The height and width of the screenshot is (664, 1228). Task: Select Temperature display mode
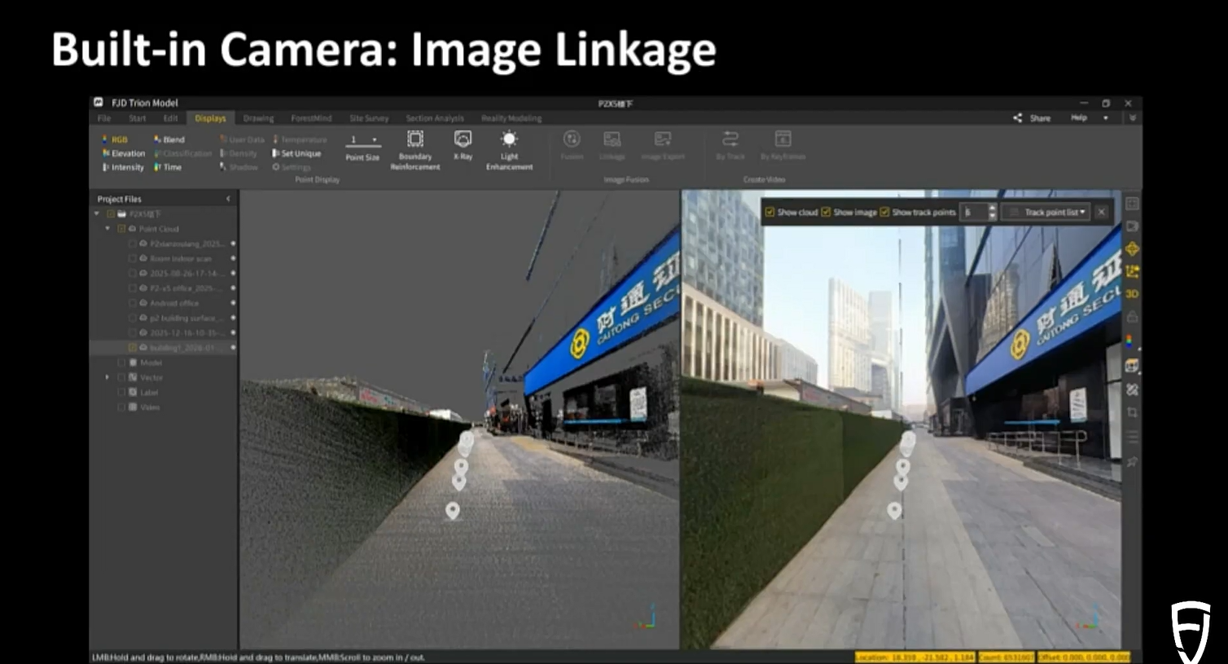300,139
